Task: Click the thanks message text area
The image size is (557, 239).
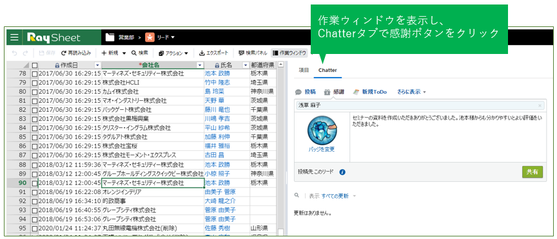Action: tap(448, 137)
